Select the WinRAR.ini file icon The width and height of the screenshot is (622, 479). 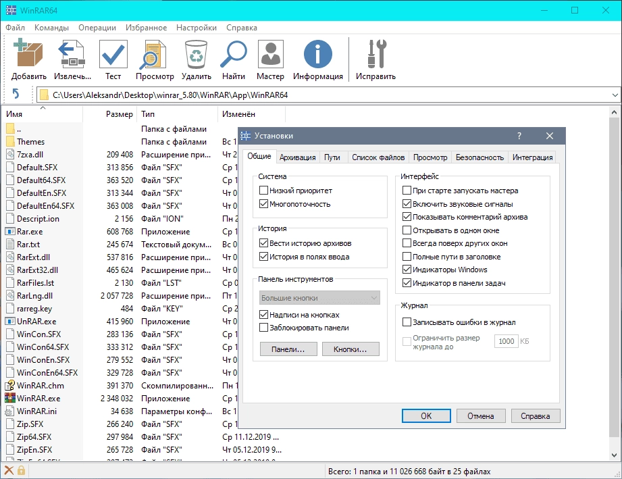click(10, 411)
